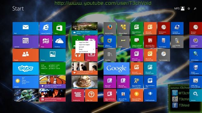The width and height of the screenshot is (202, 113).
Task: Open the Microsoft Office Picture Manager tile
Action: click(x=150, y=42)
